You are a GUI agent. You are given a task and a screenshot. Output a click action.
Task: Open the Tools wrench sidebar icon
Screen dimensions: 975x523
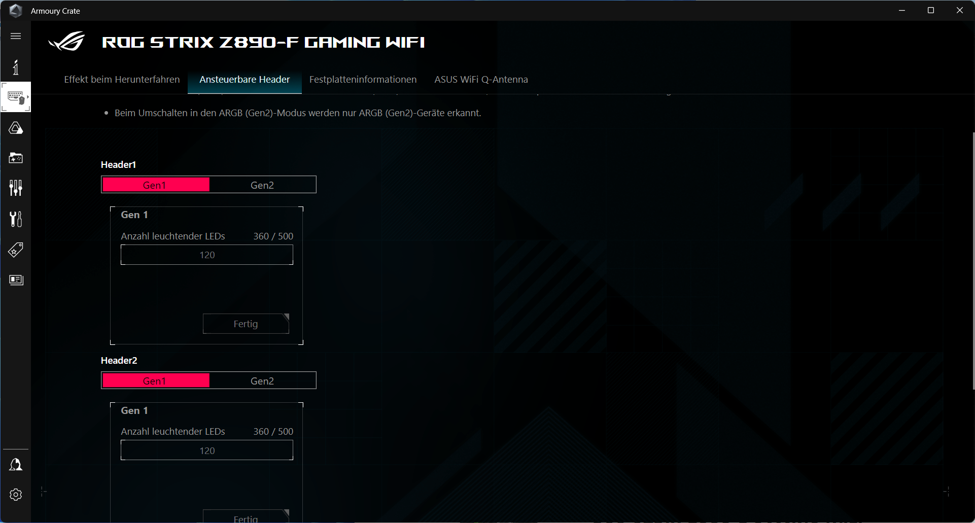tap(16, 219)
